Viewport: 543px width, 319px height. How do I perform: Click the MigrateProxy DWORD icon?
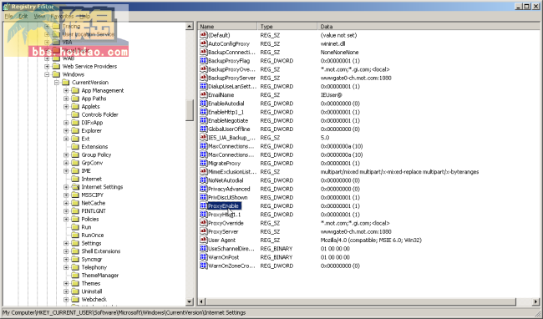tap(204, 163)
